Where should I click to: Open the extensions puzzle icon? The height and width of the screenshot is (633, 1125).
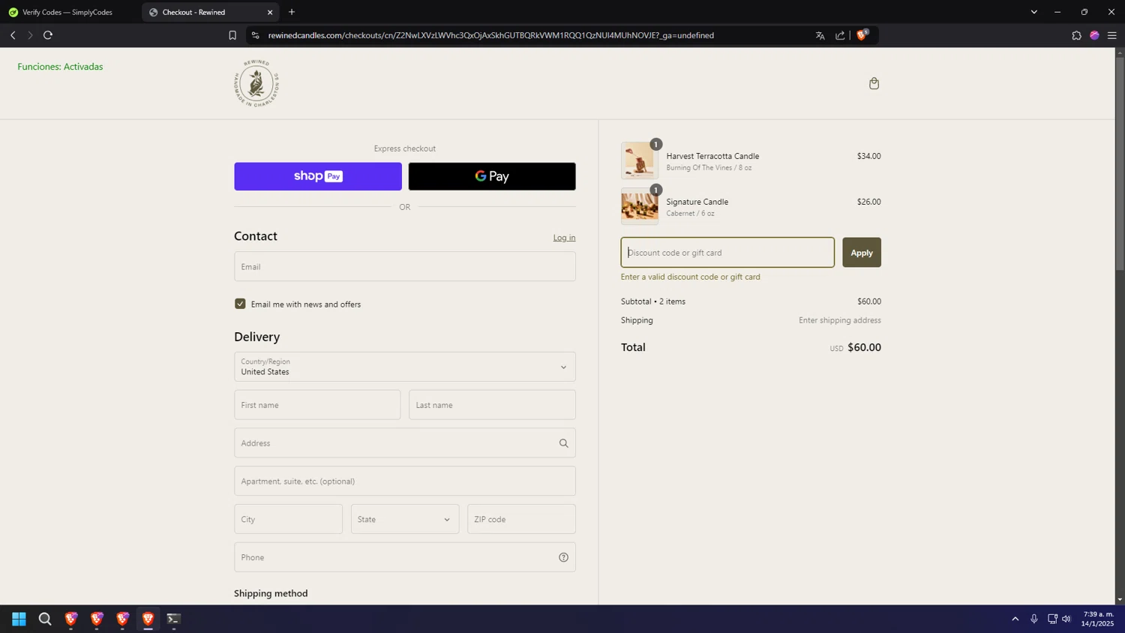pyautogui.click(x=1076, y=35)
